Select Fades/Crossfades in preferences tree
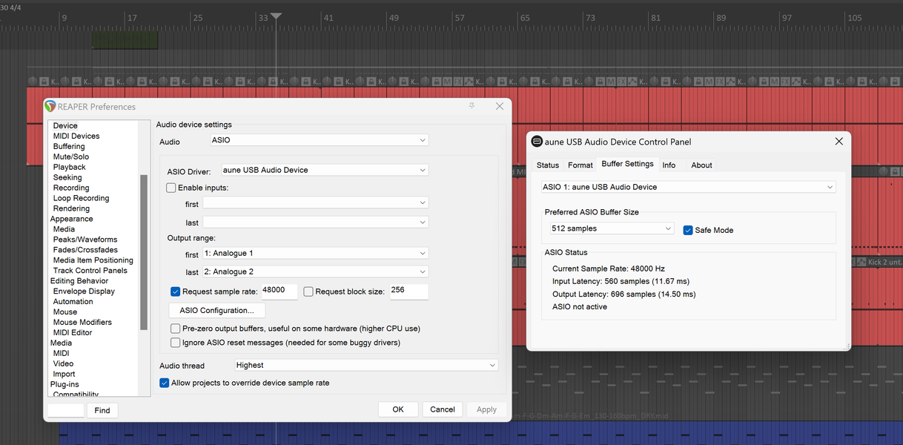This screenshot has height=445, width=903. click(85, 250)
